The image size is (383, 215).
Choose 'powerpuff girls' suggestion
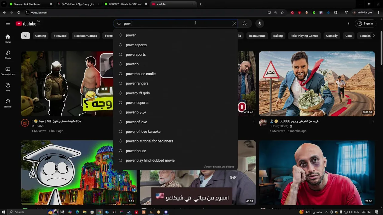(x=175, y=93)
